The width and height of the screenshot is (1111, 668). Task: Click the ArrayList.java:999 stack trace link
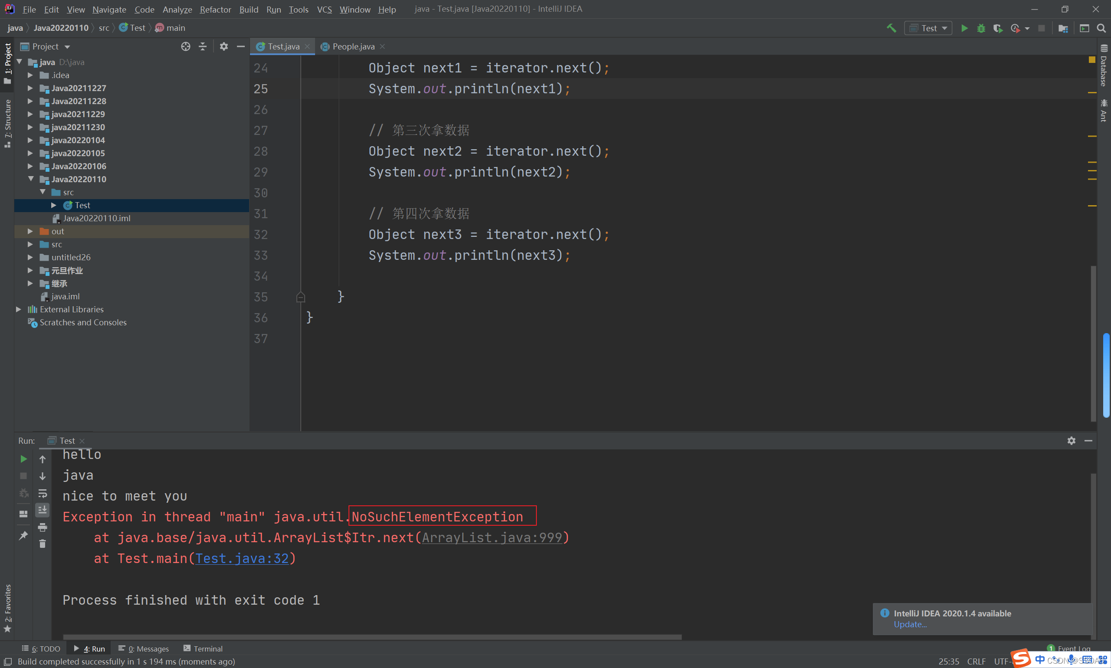click(492, 538)
